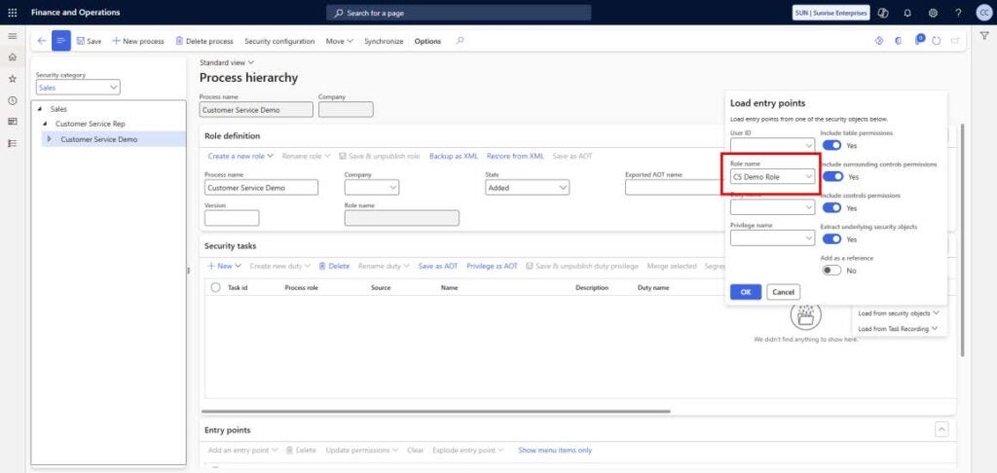Click Save as AOT in Security tasks
Image resolution: width=997 pixels, height=473 pixels.
[x=437, y=266]
